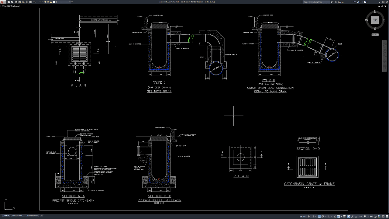
Task: Click the TOP face of the ViewCube
Action: (375, 20)
